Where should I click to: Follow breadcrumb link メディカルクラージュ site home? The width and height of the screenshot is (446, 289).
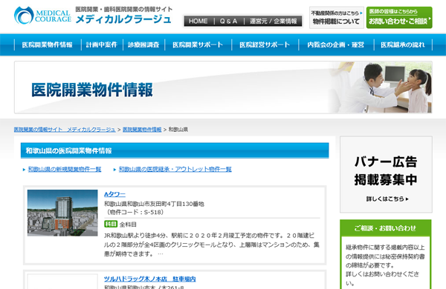coord(65,130)
